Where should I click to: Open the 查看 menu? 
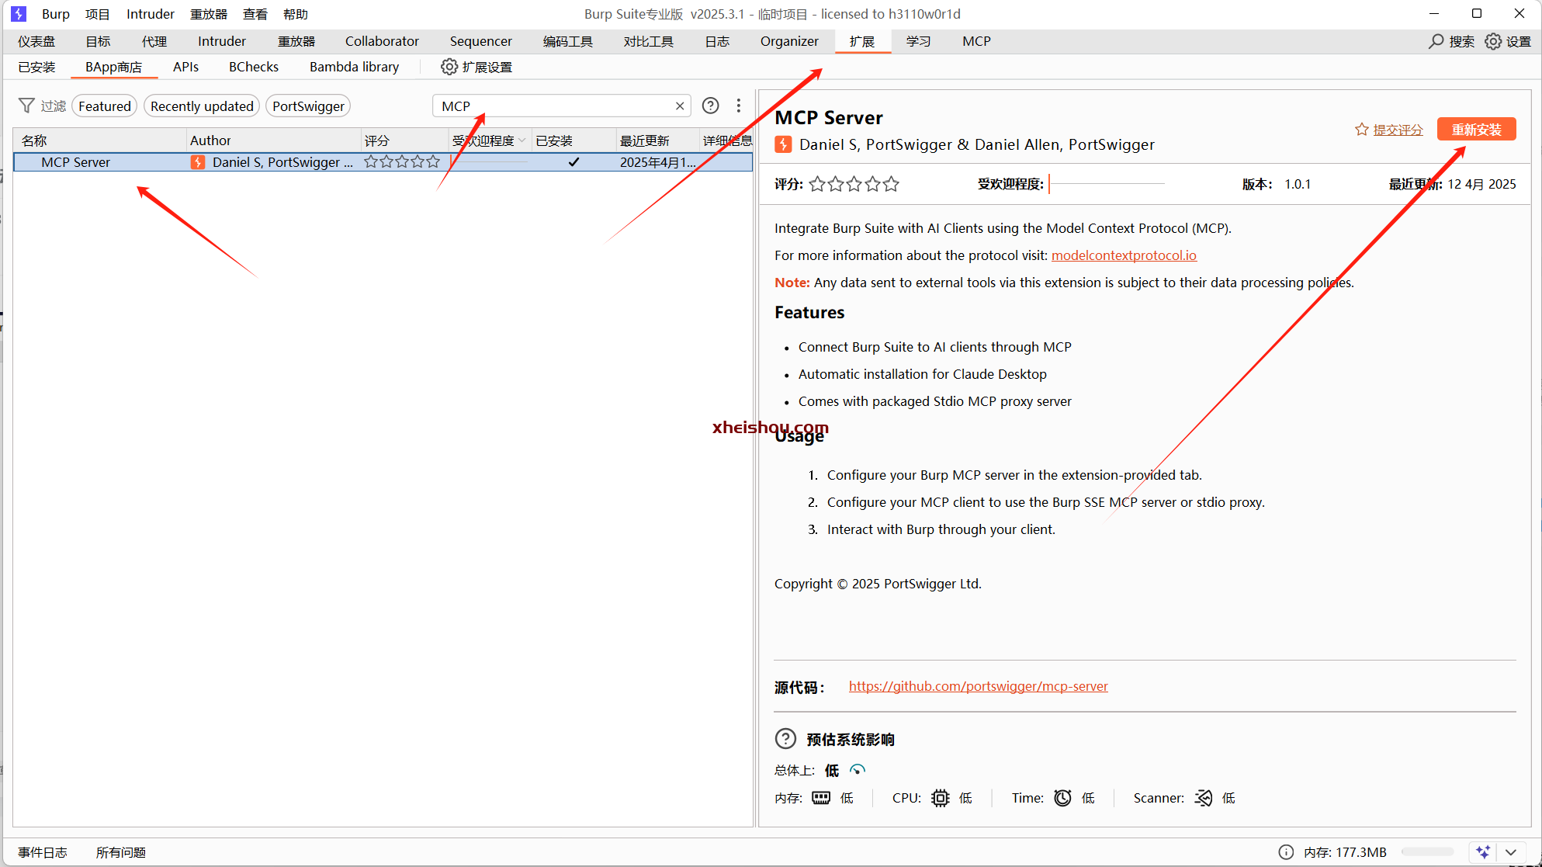point(255,14)
